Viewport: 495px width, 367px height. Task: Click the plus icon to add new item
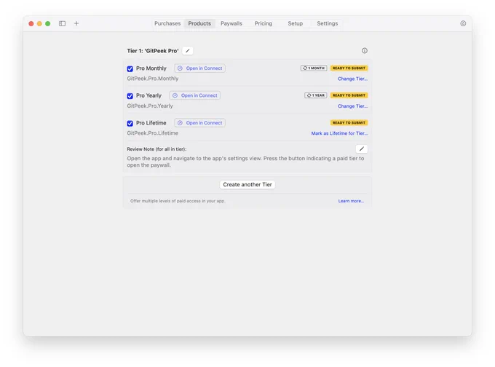(x=76, y=23)
